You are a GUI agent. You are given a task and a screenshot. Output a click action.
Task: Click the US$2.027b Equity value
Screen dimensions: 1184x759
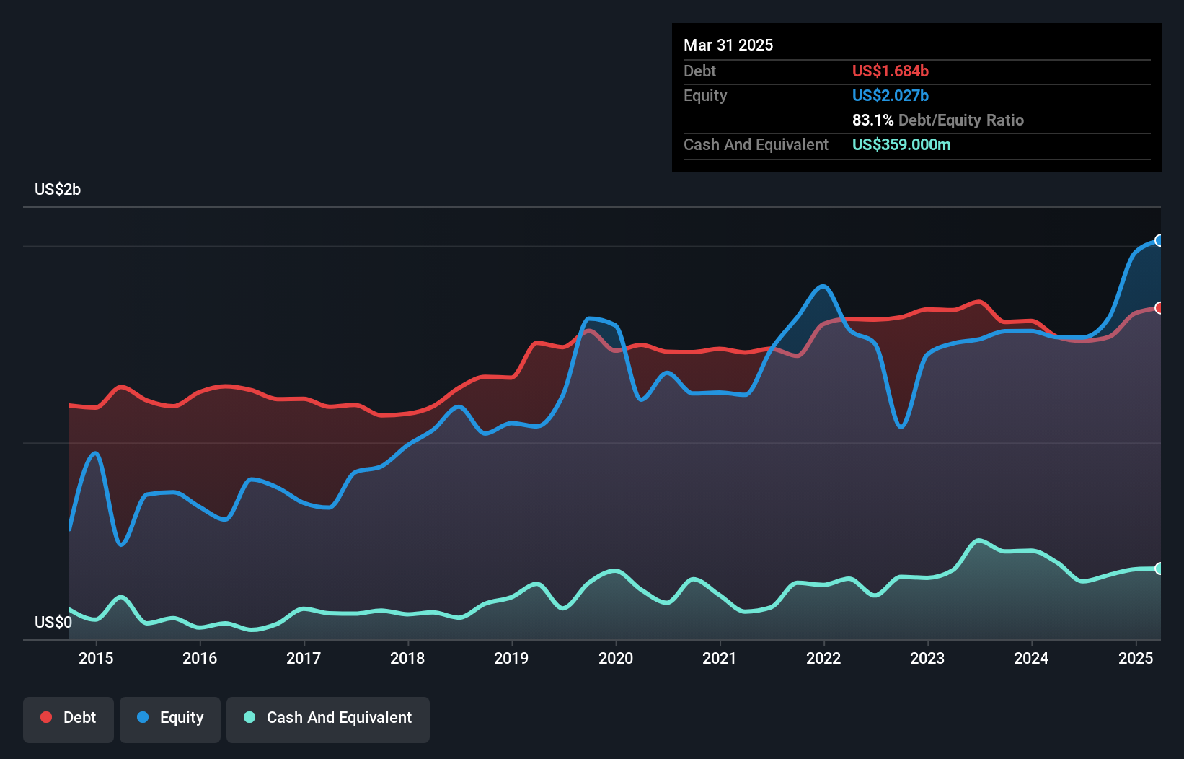click(890, 95)
